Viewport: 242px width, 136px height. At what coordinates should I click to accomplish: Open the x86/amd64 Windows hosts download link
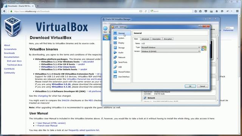88,62
